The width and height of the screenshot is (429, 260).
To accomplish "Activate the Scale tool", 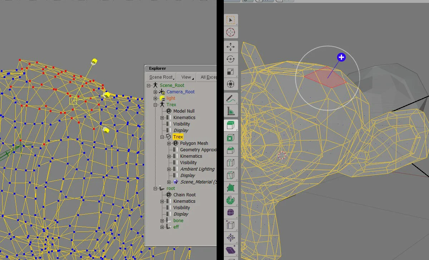I will pyautogui.click(x=231, y=72).
